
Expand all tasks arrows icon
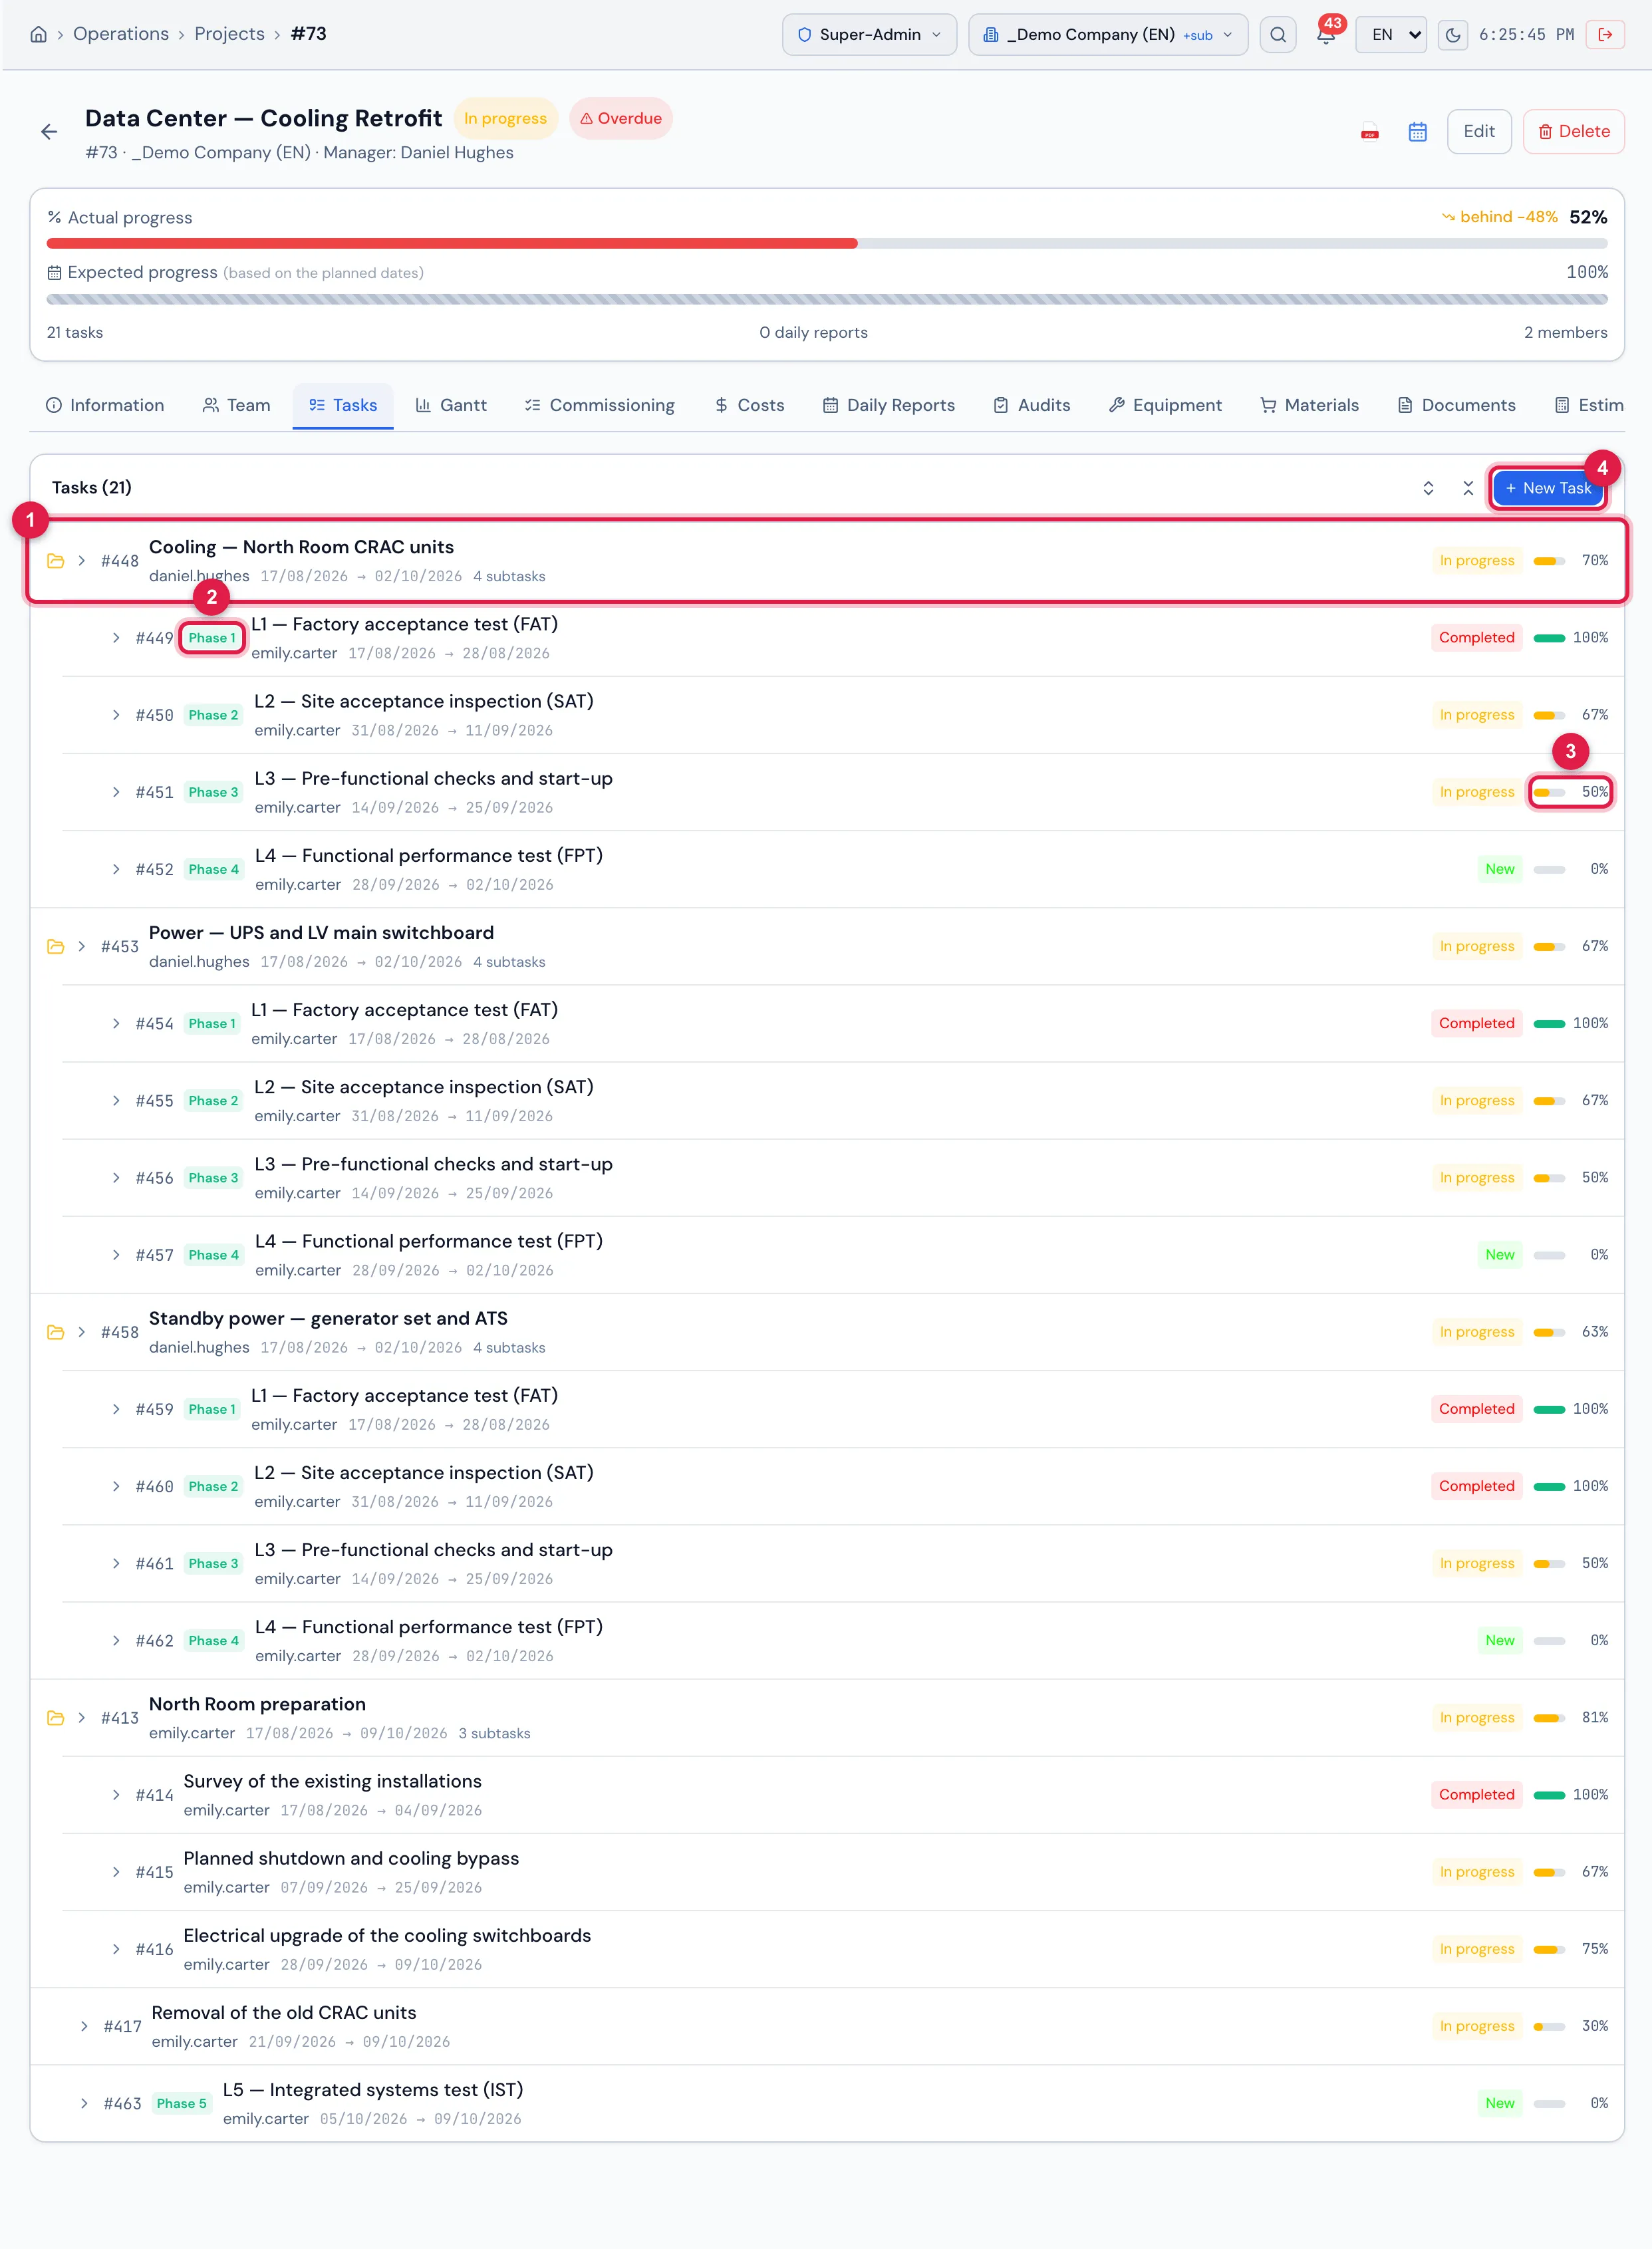(x=1428, y=488)
